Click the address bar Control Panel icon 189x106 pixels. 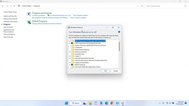click(19, 6)
